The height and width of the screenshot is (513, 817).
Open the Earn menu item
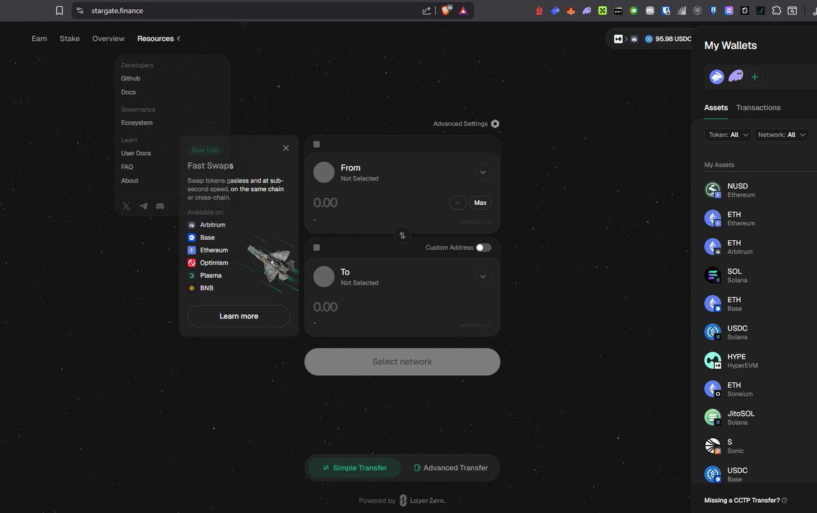coord(39,39)
